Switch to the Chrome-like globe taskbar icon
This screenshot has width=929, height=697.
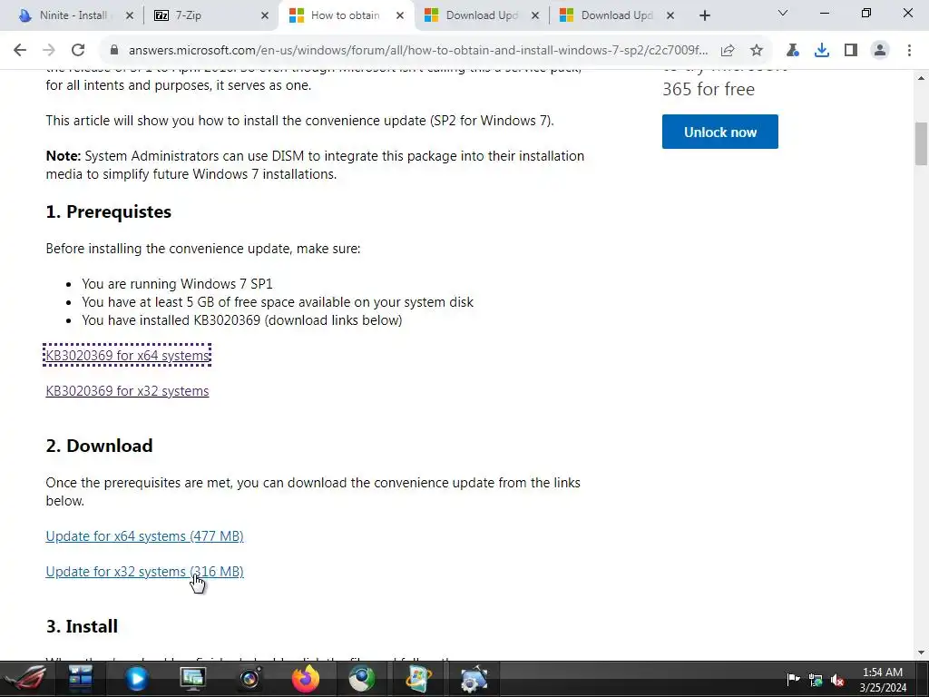(361, 679)
